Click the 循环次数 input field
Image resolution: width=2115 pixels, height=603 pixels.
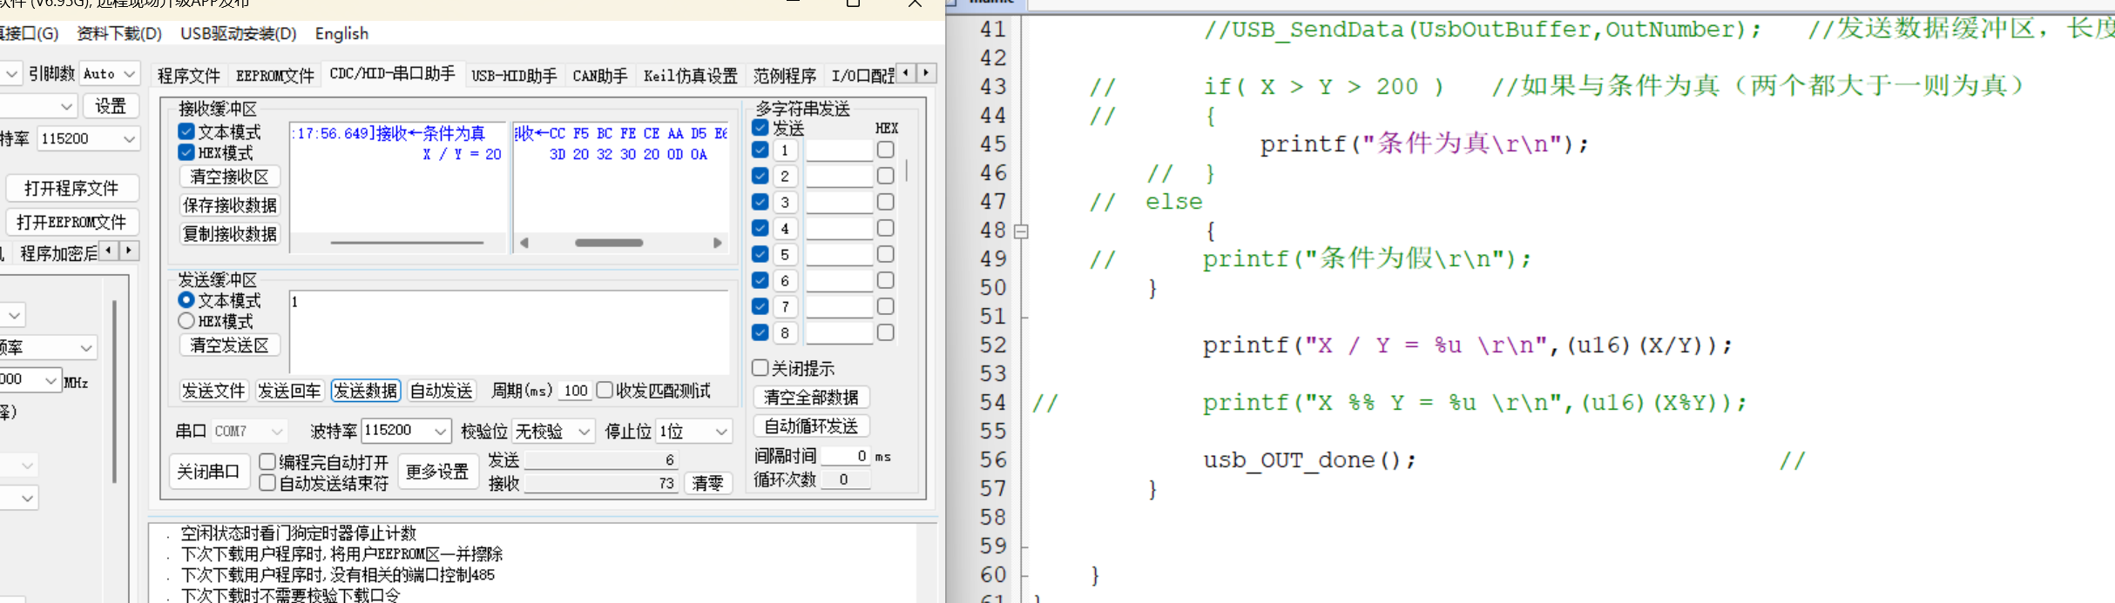tap(845, 479)
